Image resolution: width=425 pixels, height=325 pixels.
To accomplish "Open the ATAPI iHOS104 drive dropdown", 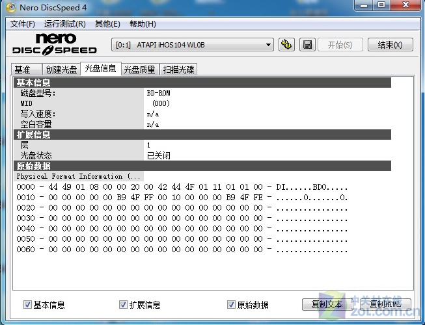I will [x=193, y=45].
